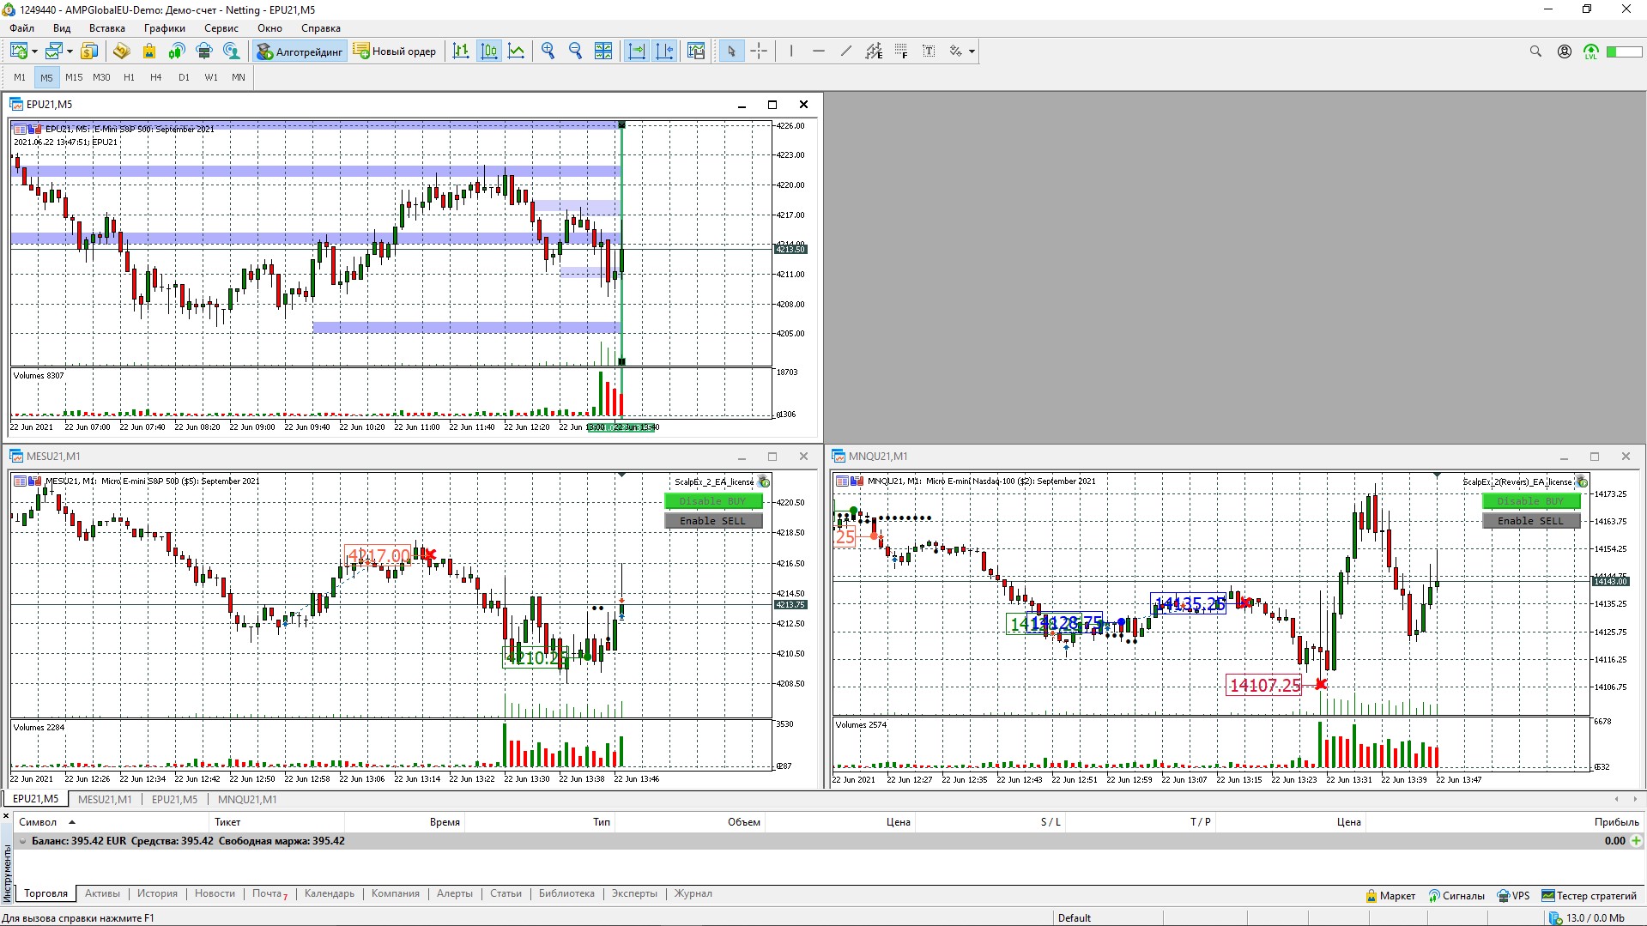
Task: Open the VPS hosting toolbar icon
Action: pyautogui.click(x=204, y=51)
